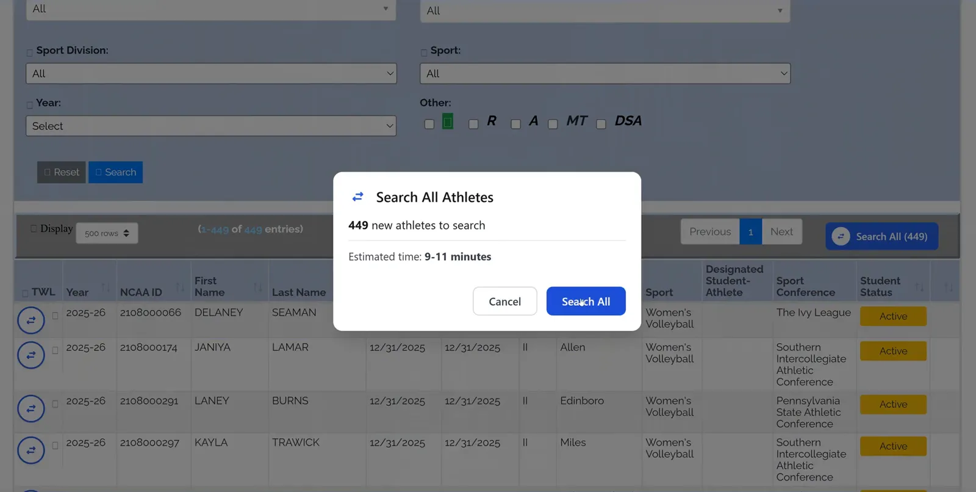Image resolution: width=976 pixels, height=492 pixels.
Task: Open the top-left All dropdown
Action: point(211,9)
